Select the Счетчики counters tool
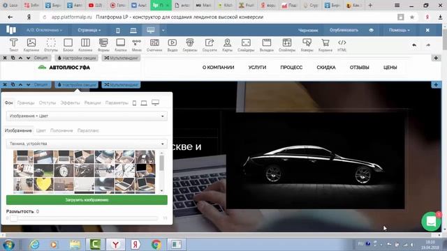The image size is (447, 251). coord(154,45)
